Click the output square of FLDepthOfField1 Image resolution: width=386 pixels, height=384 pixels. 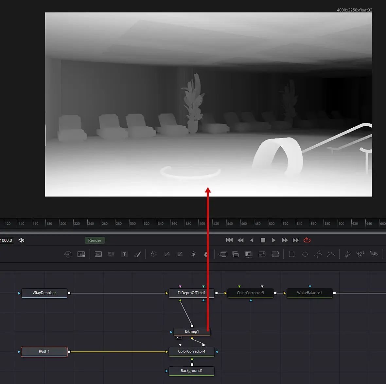216,293
